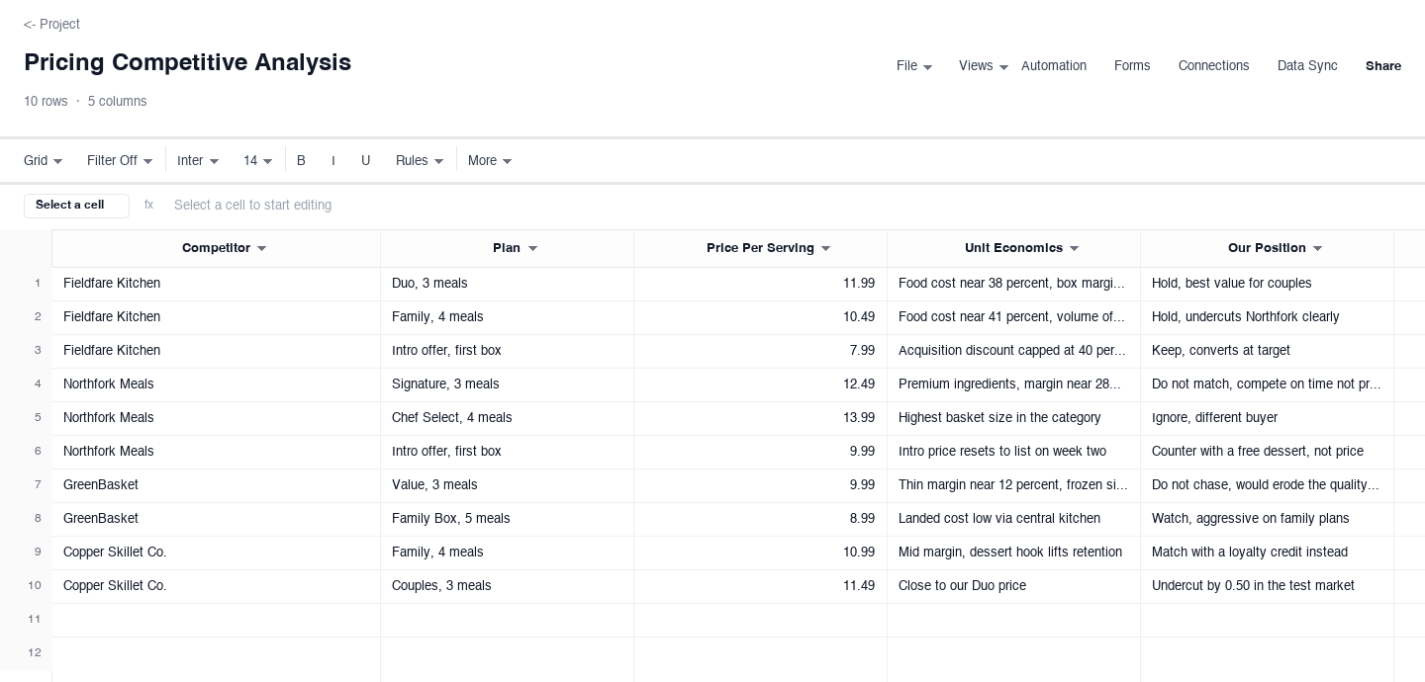Select the 'Family Box, 5 meals' cell
This screenshot has height=682, width=1425.
507,519
